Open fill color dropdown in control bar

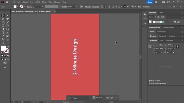tap(18, 7)
